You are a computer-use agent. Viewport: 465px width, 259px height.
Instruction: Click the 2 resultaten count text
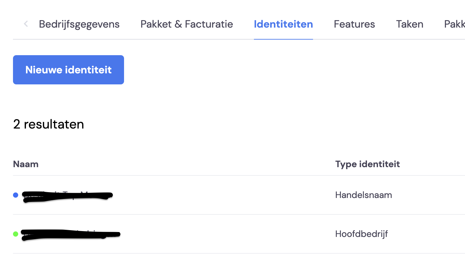48,124
